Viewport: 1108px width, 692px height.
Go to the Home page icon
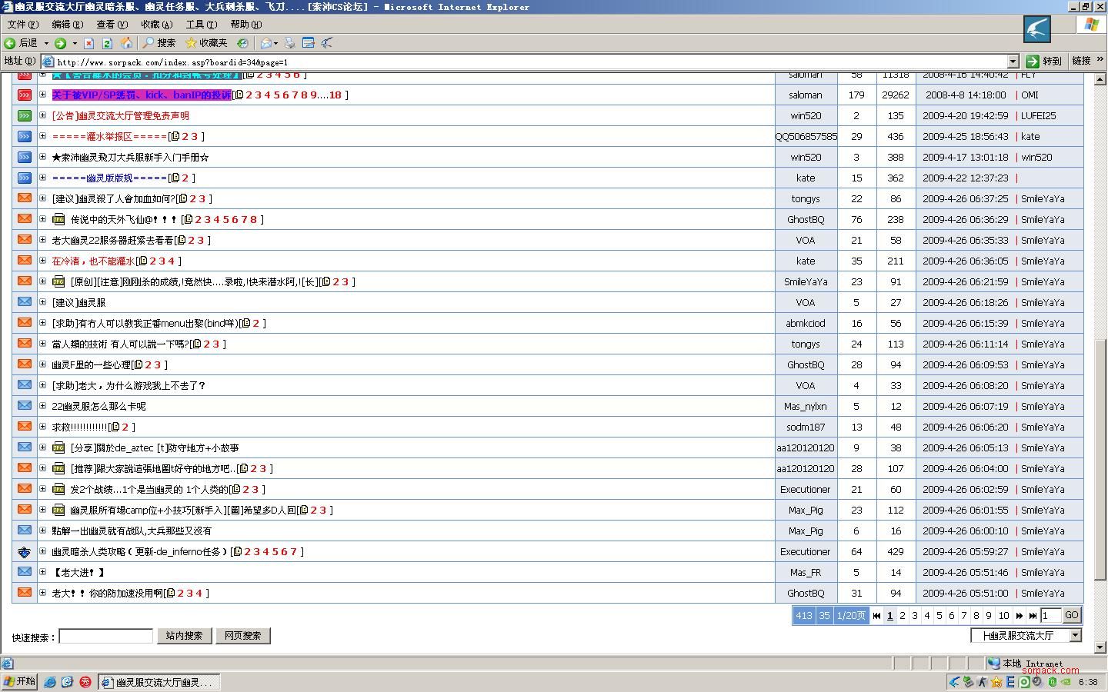(126, 43)
